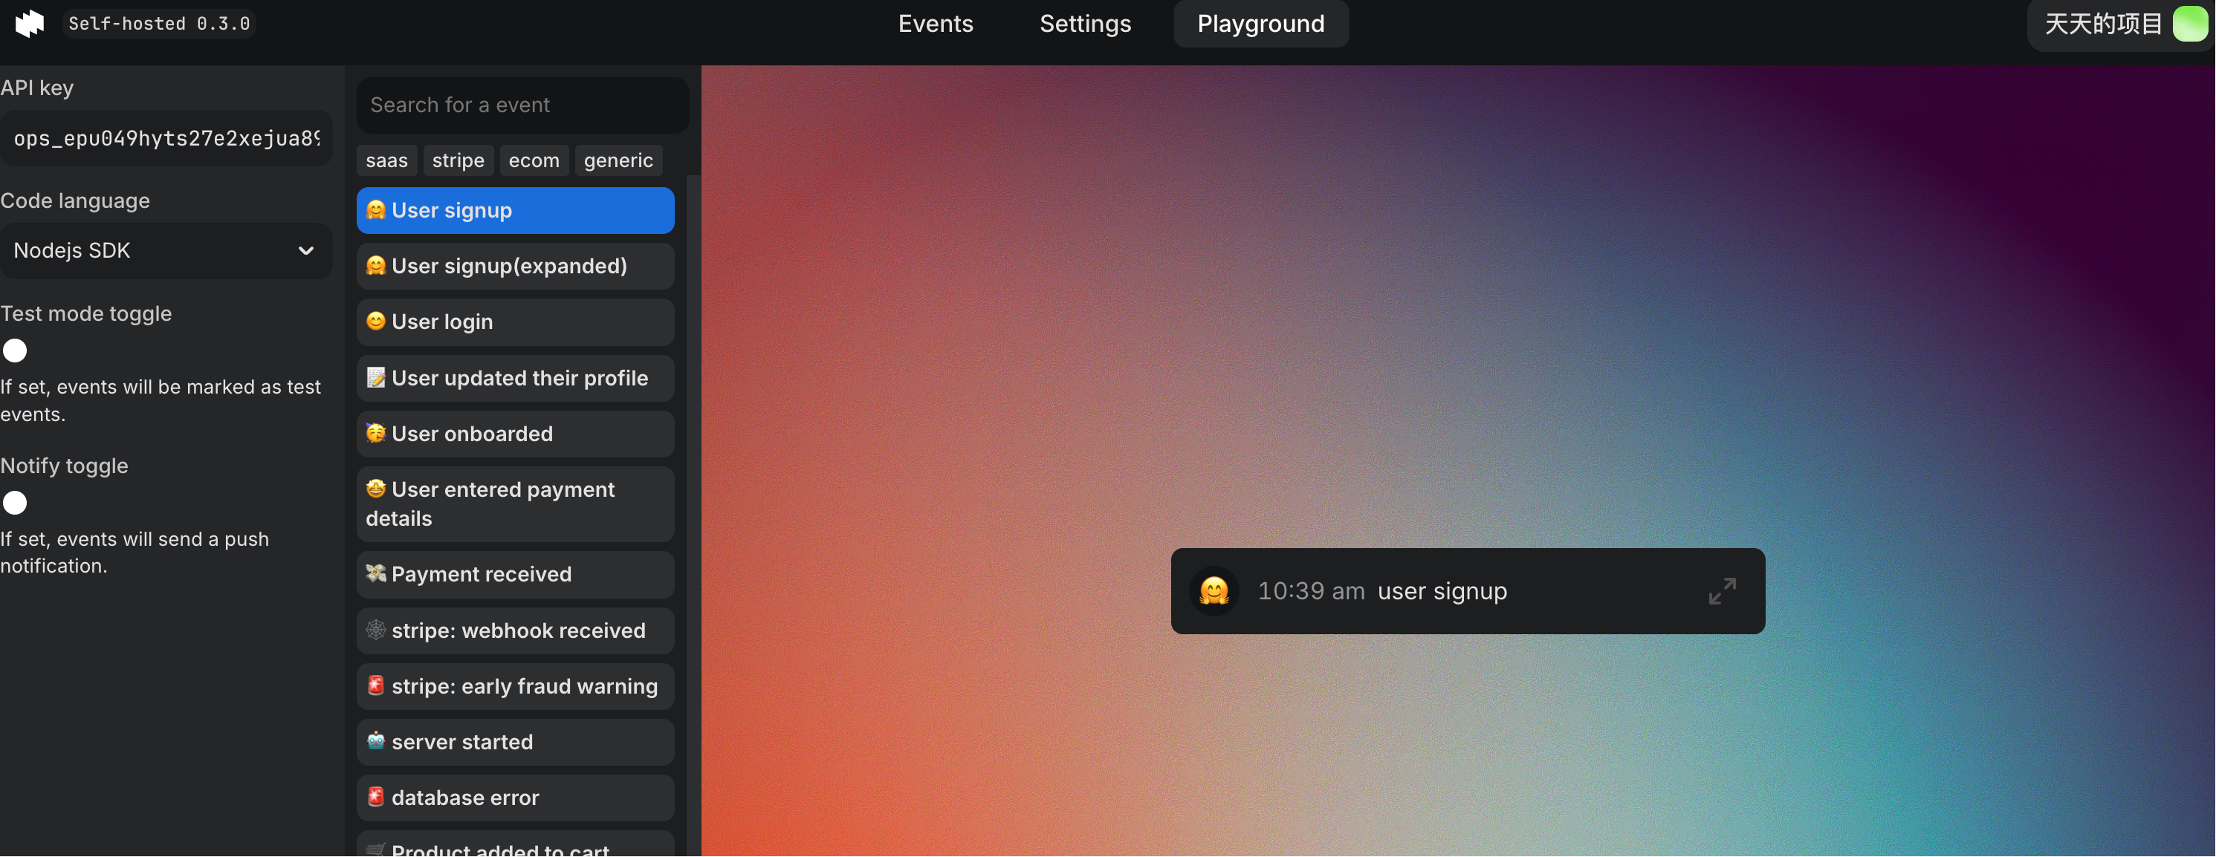Filter events by generic tag
This screenshot has height=857, width=2216.
point(618,160)
